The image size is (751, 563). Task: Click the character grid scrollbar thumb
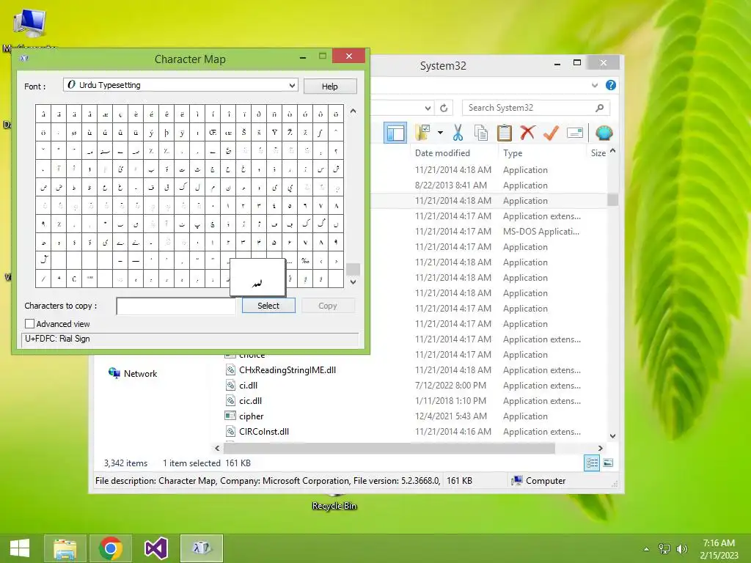tap(353, 269)
